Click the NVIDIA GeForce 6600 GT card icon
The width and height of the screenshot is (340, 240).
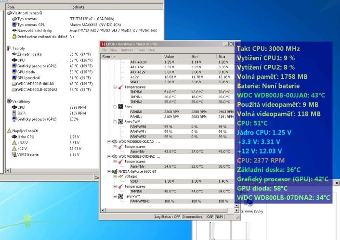115,171
